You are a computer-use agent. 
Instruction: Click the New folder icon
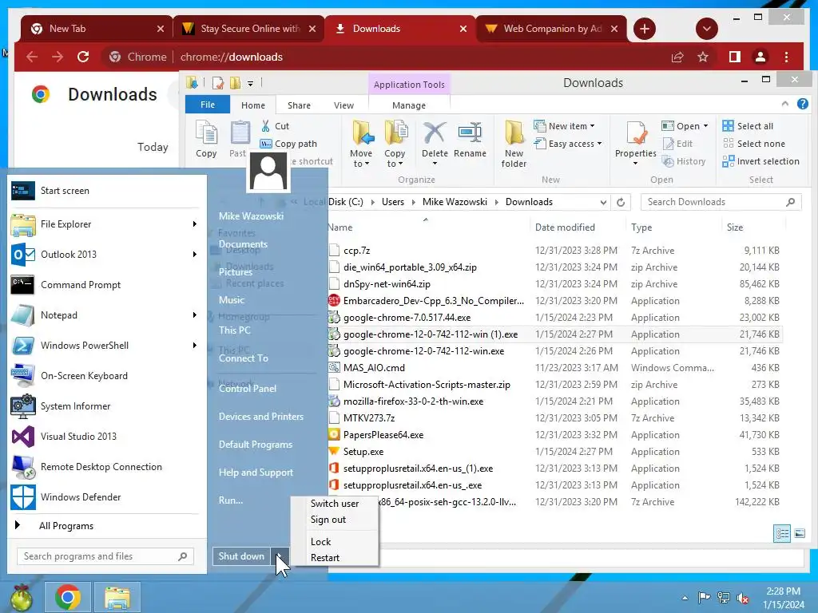pyautogui.click(x=514, y=132)
